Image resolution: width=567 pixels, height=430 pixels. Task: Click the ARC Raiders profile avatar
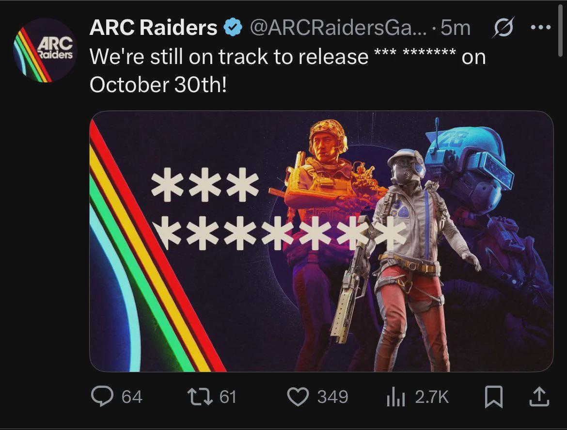(x=45, y=50)
